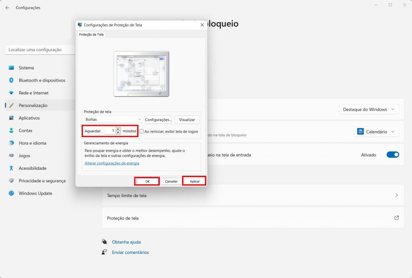The image size is (412, 278).
Task: Click the 'Localizar uma configuração' search field
Action: (x=40, y=50)
